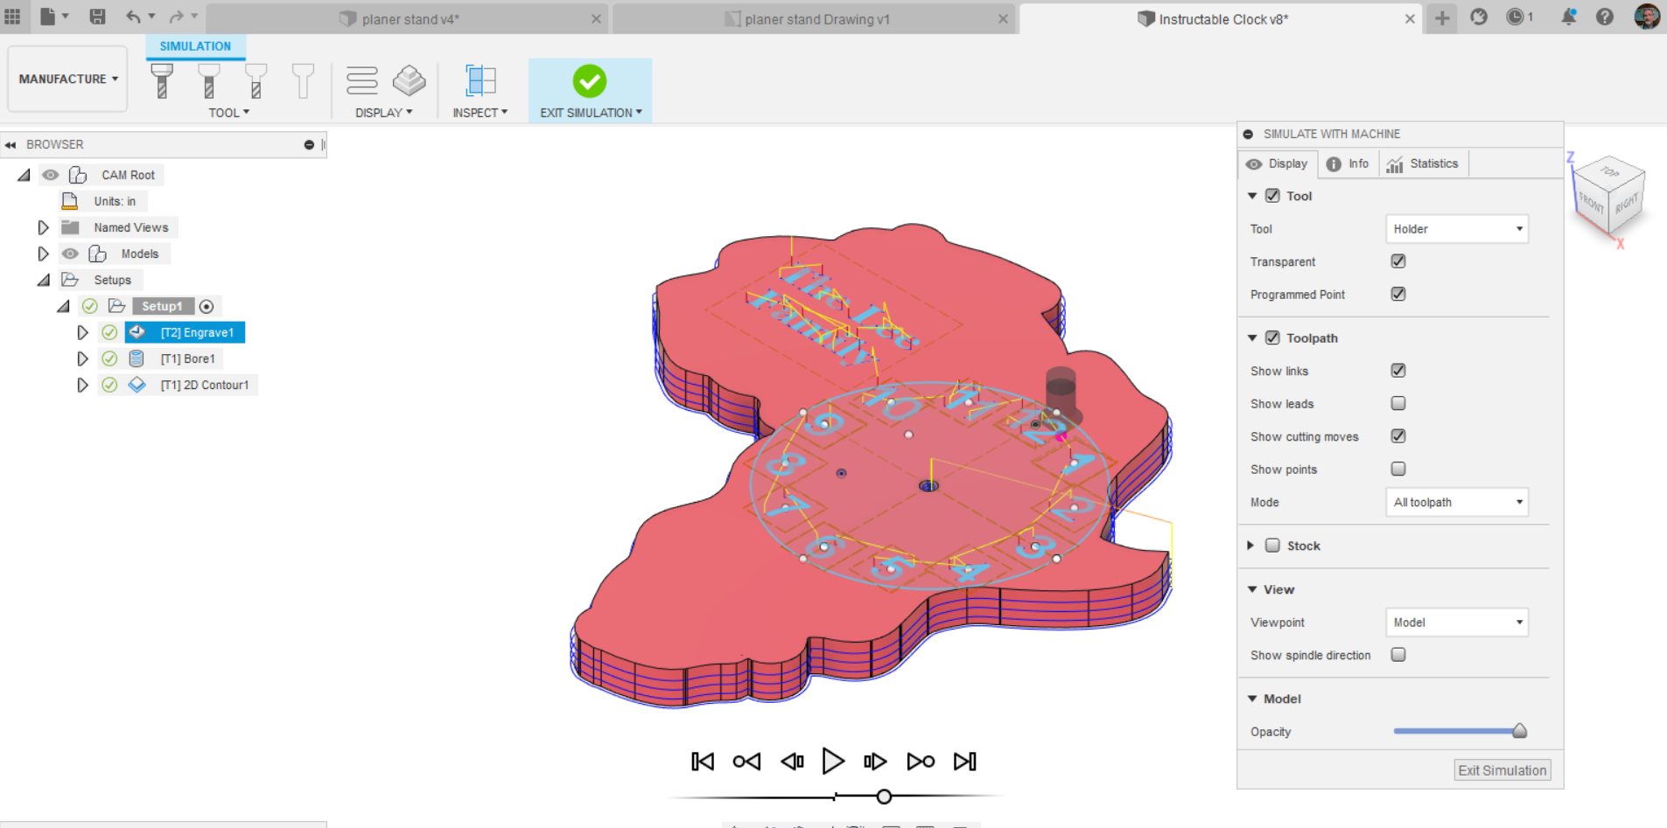Open a new design tab with plus icon
Image resolution: width=1667 pixels, height=828 pixels.
[x=1442, y=17]
